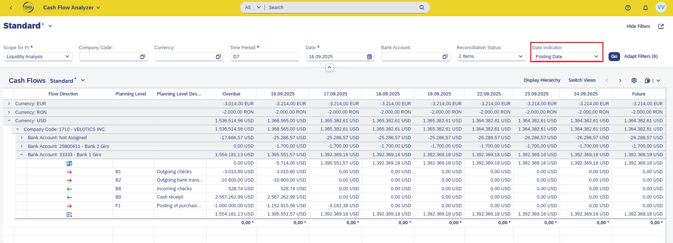Screen dimensions: 673x243
Task: Open Reconciliation Status dropdown
Action: 520,56
